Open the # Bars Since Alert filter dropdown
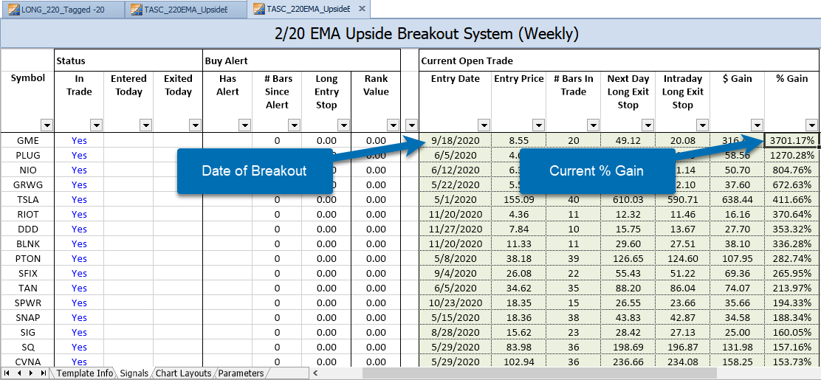821x380 pixels. click(294, 125)
